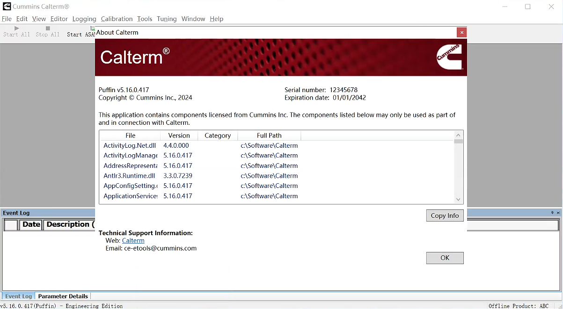Select the AppConfigSetting file row
Image resolution: width=563 pixels, height=309 pixels.
pos(131,186)
